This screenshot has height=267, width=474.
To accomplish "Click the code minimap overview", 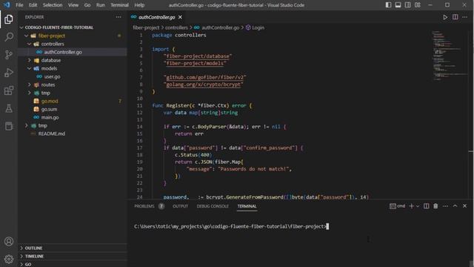I will [450, 55].
